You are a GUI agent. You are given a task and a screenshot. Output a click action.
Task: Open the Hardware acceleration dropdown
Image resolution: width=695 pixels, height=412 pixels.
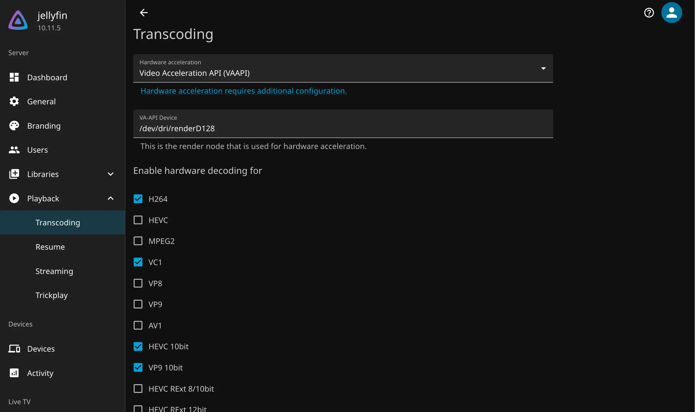tap(543, 68)
